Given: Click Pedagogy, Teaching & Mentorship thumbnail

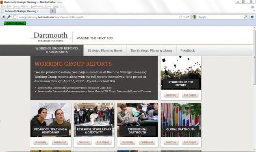Looking at the screenshot, I should [x=51, y=120].
